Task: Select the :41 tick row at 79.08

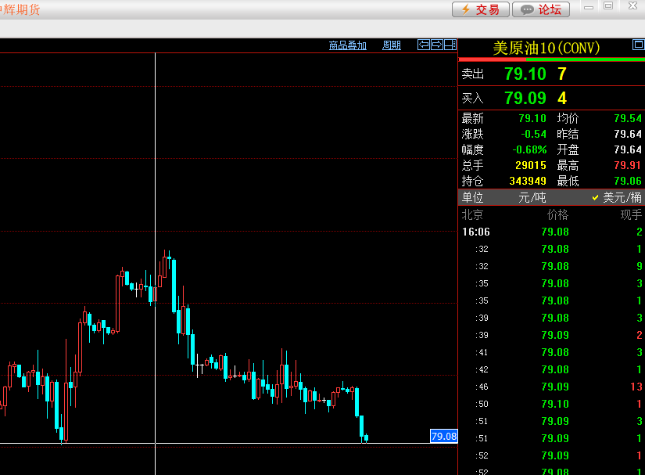Action: click(552, 352)
